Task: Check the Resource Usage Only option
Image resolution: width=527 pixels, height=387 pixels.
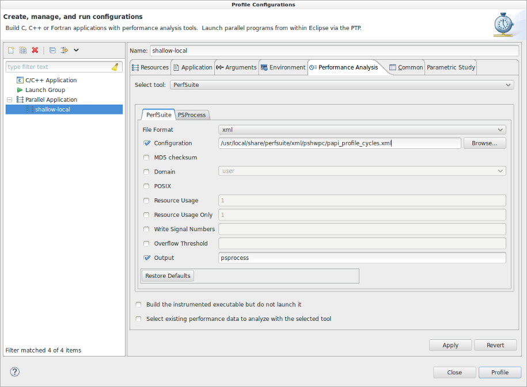Action: [146, 215]
